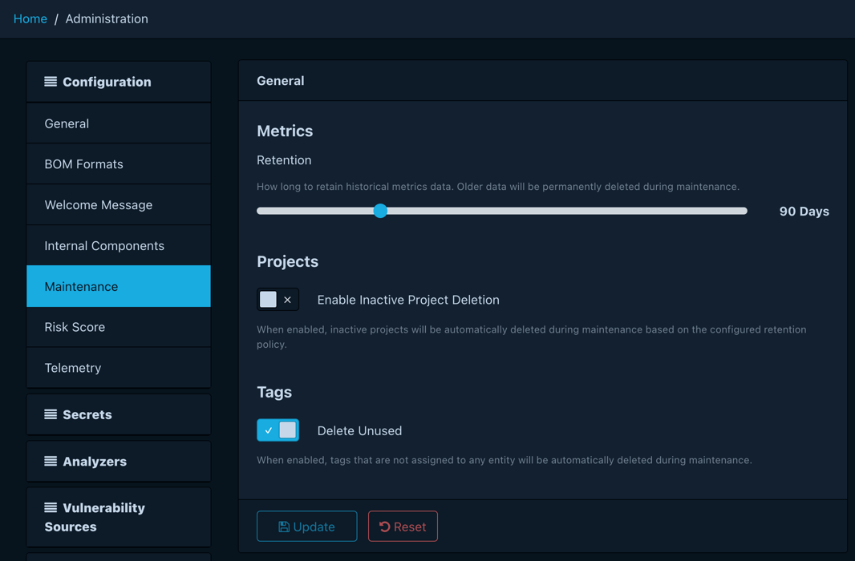Enable Inactive Project Deletion
The height and width of the screenshot is (561, 855).
tap(278, 299)
